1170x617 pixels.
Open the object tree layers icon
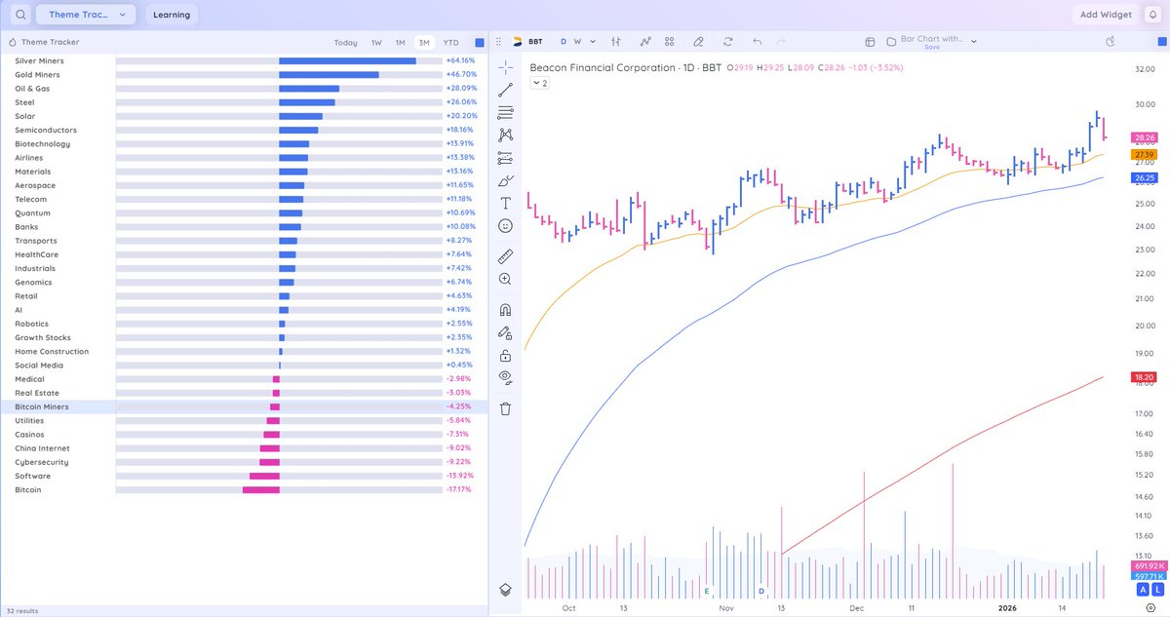pyautogui.click(x=505, y=590)
